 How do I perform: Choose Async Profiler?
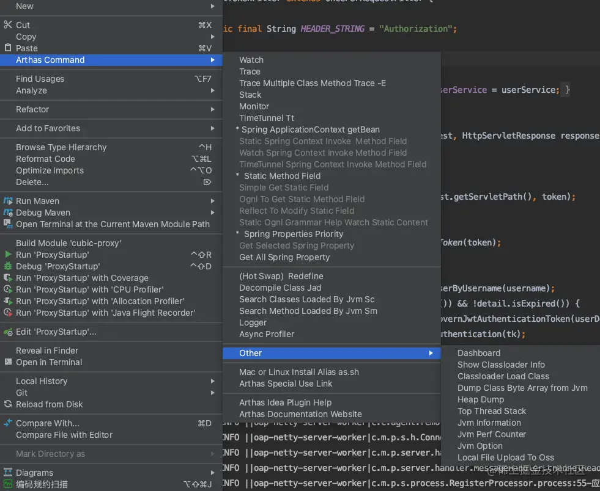coord(331,334)
